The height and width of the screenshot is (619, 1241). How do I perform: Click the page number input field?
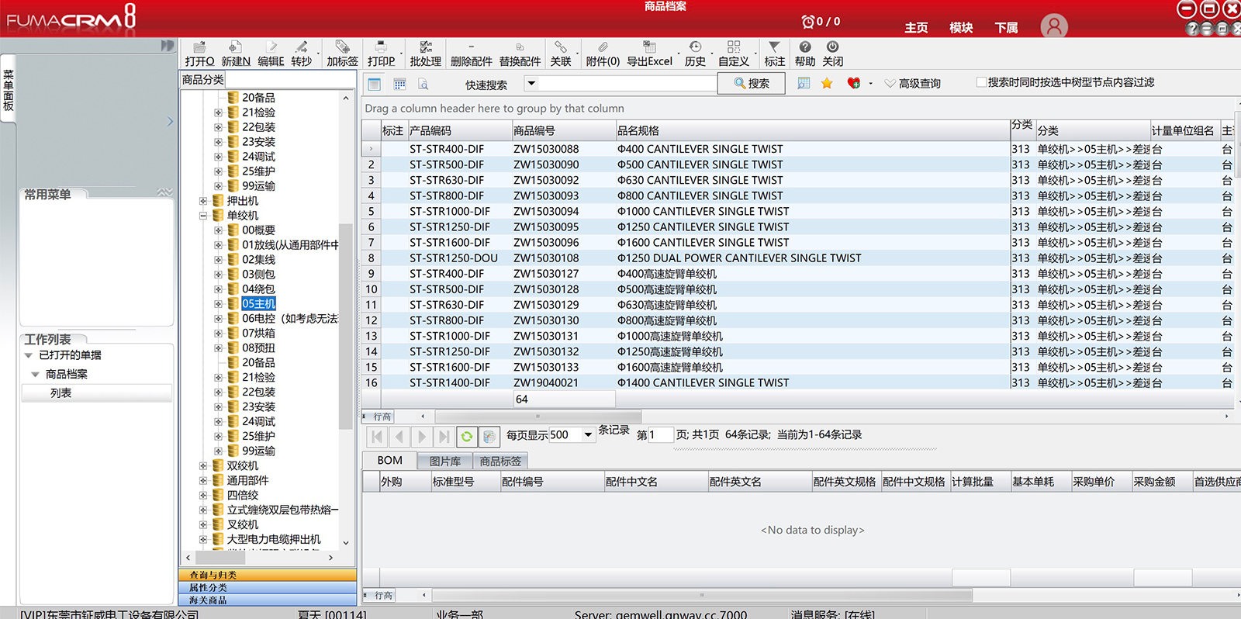click(x=660, y=435)
